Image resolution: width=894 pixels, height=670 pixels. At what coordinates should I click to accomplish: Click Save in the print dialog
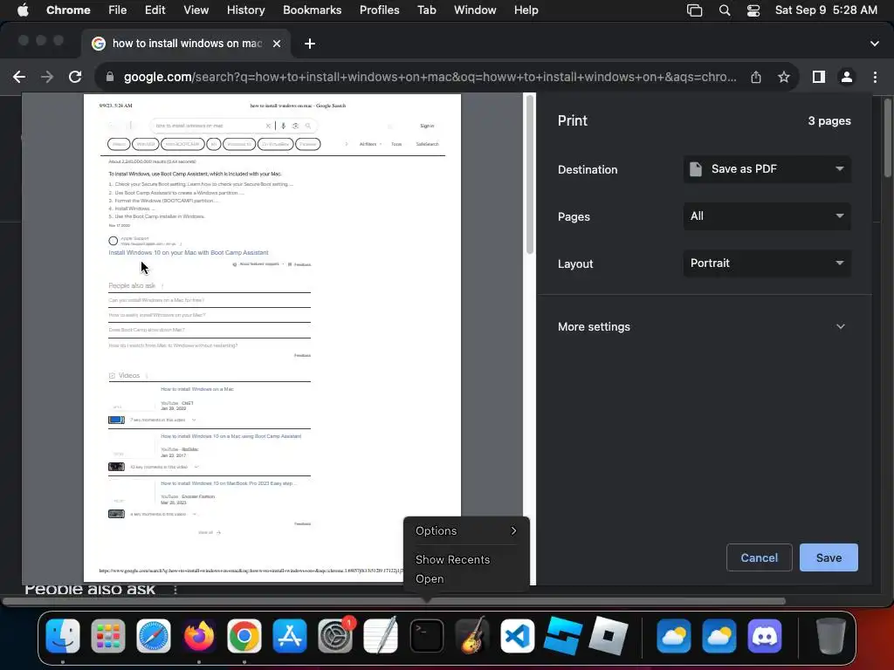(x=829, y=557)
